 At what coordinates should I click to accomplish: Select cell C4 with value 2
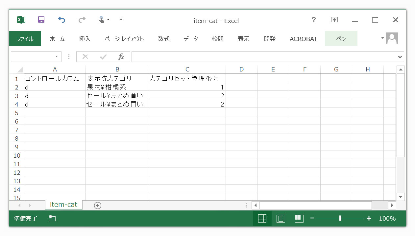coord(187,104)
